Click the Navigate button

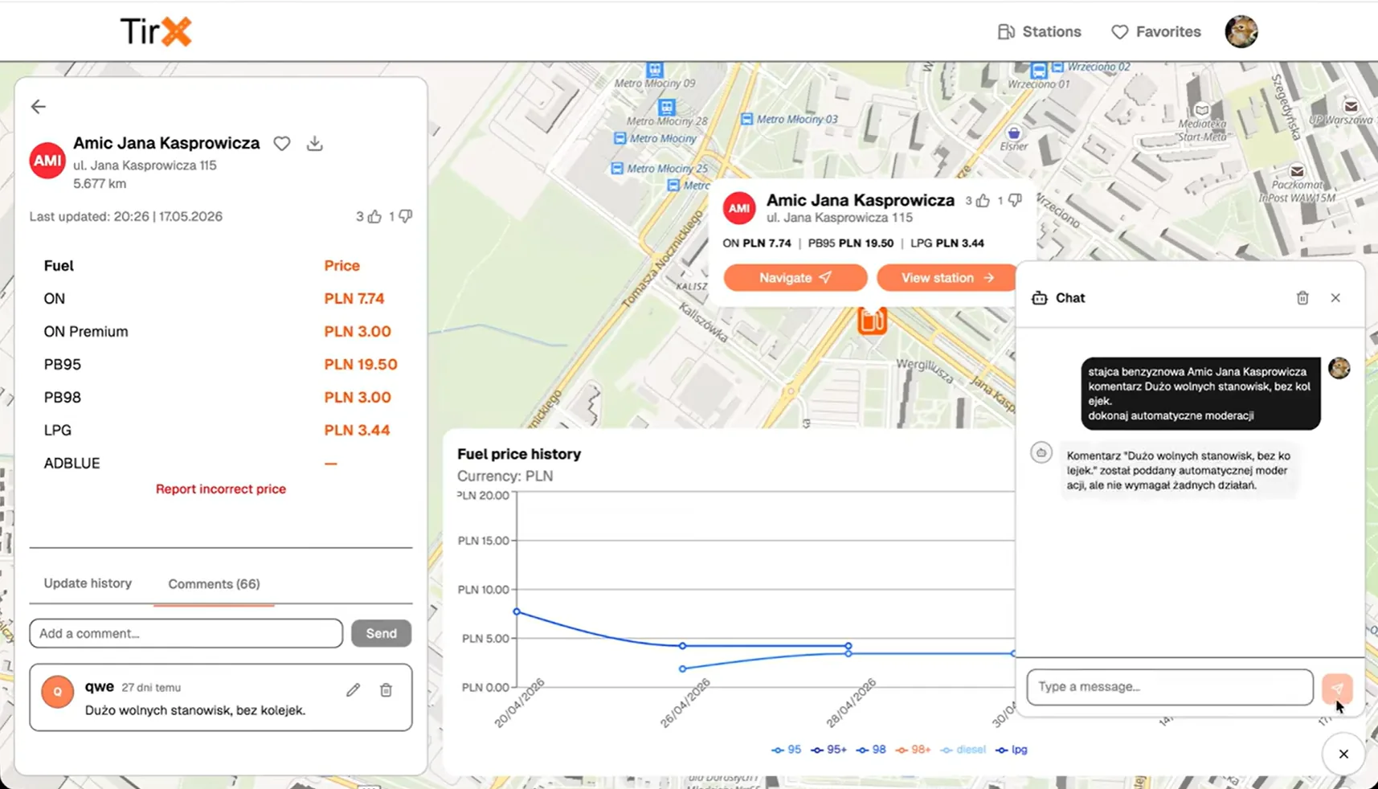795,278
